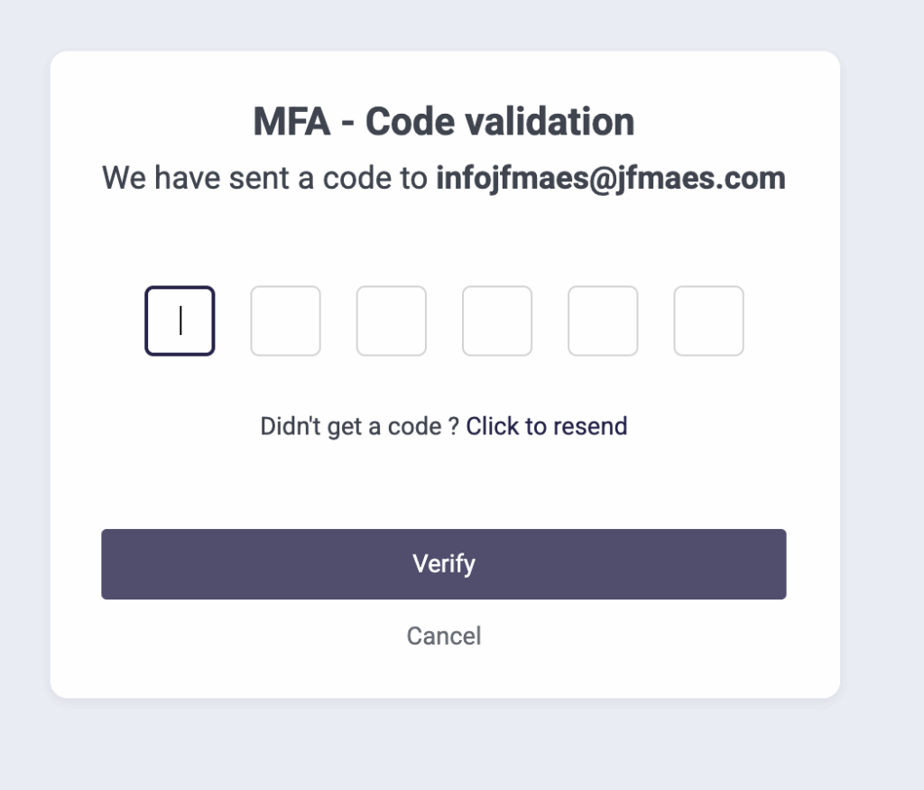This screenshot has height=790, width=924.
Task: Click the first code digit box
Action: [x=180, y=321]
